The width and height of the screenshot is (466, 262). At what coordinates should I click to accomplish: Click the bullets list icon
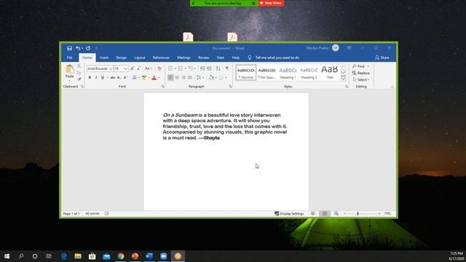(x=170, y=68)
